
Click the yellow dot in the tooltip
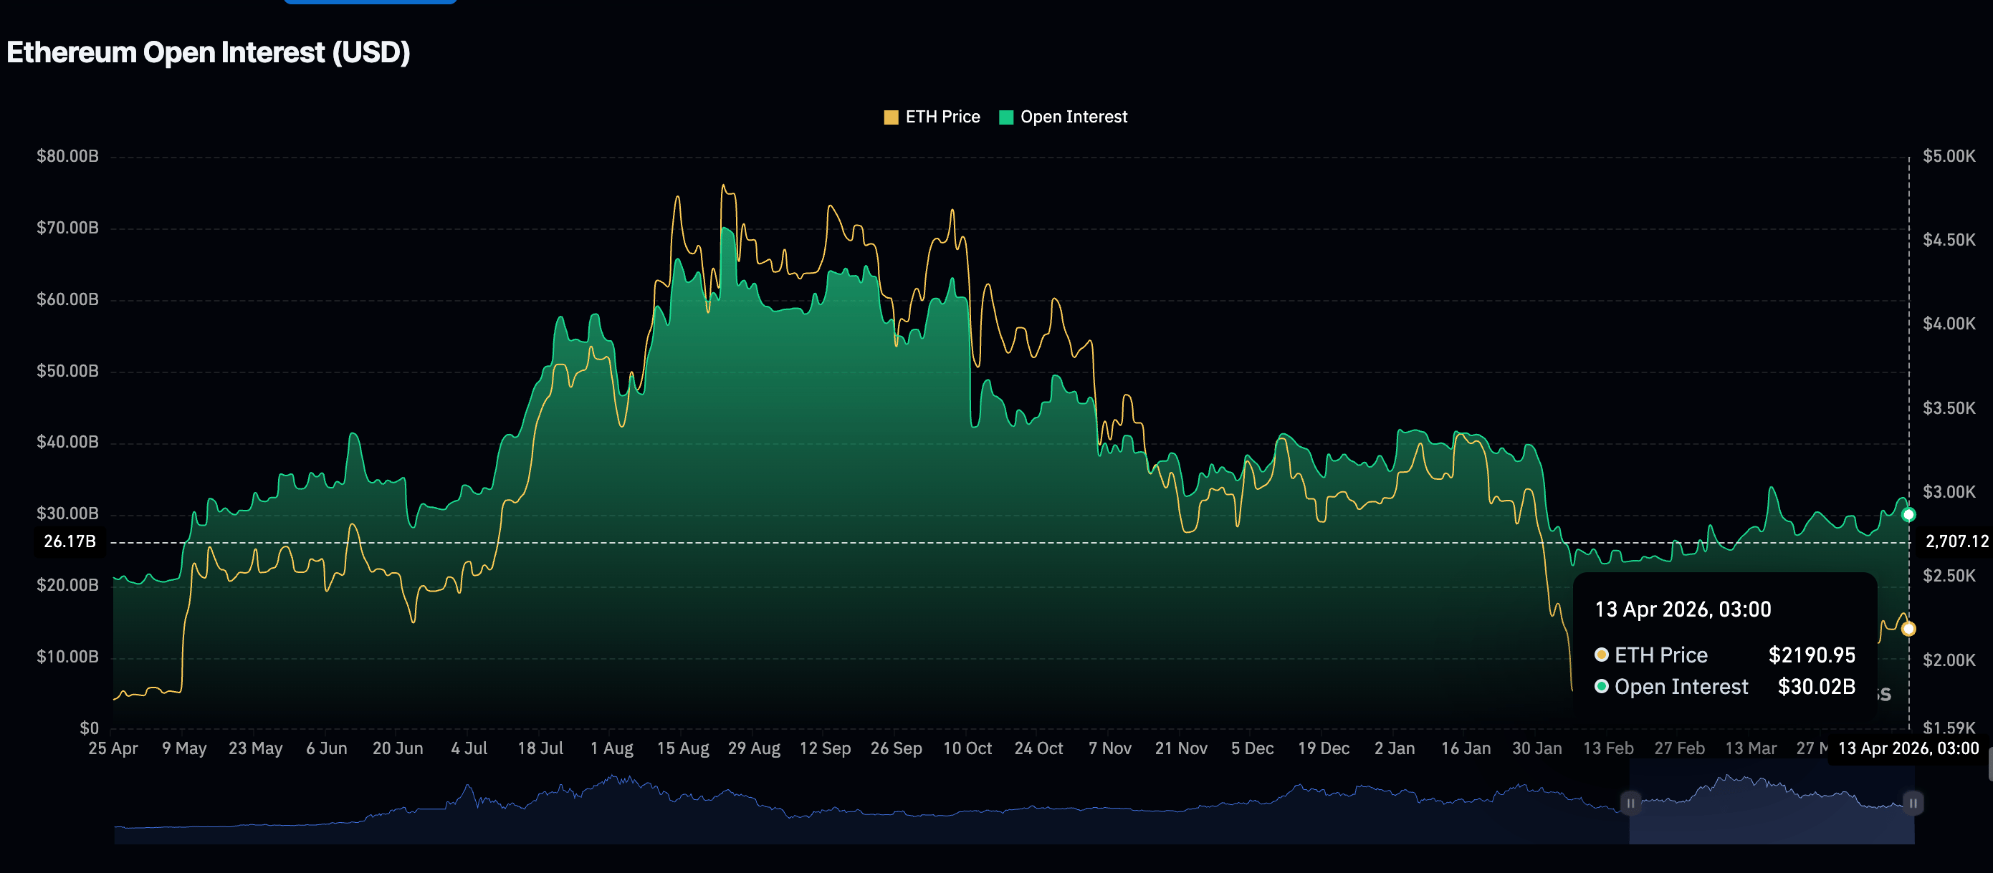[x=1602, y=655]
